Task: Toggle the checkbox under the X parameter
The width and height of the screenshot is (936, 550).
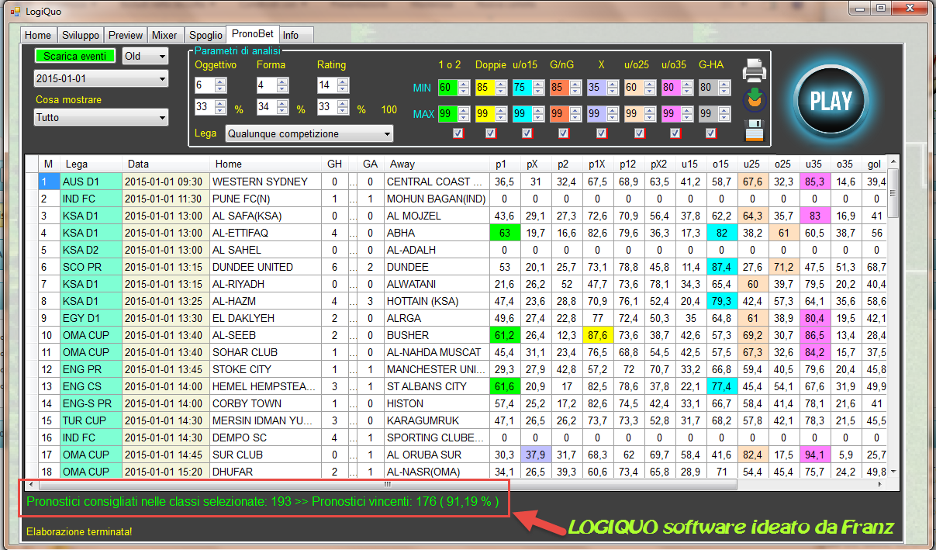Action: [602, 133]
